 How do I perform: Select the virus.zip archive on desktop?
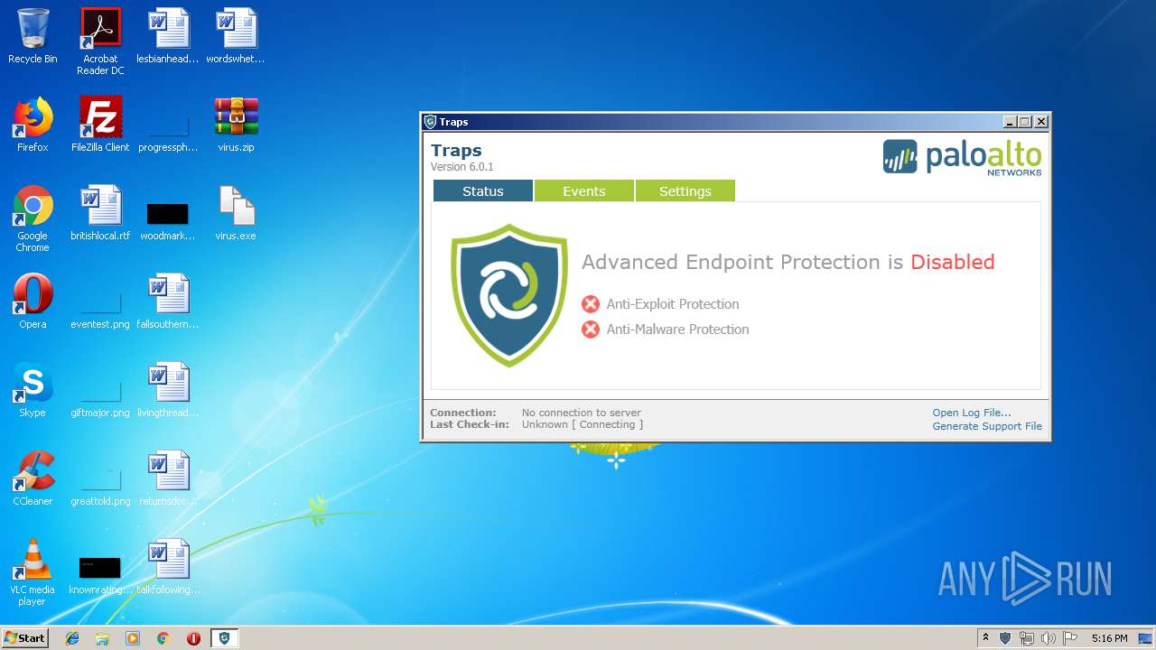(x=236, y=125)
